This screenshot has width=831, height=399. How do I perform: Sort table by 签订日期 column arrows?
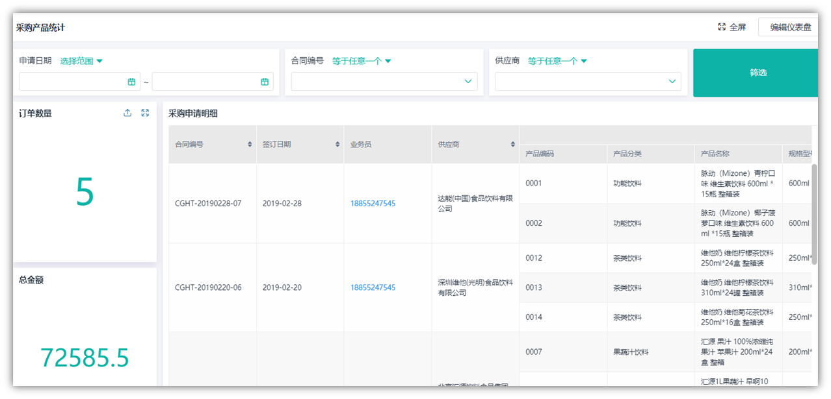tap(337, 144)
